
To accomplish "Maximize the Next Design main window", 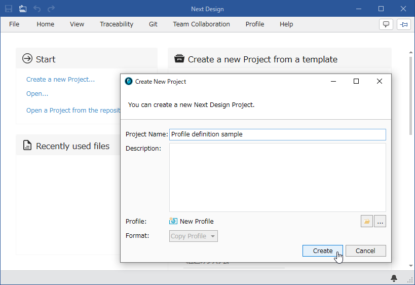I will pos(381,9).
